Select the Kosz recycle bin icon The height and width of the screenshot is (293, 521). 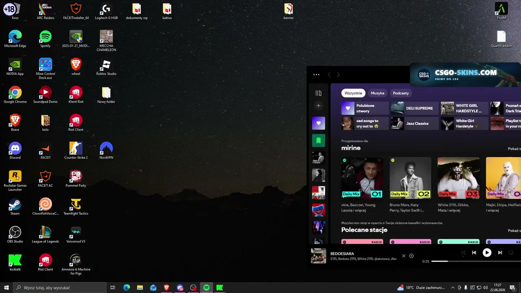coord(15,11)
